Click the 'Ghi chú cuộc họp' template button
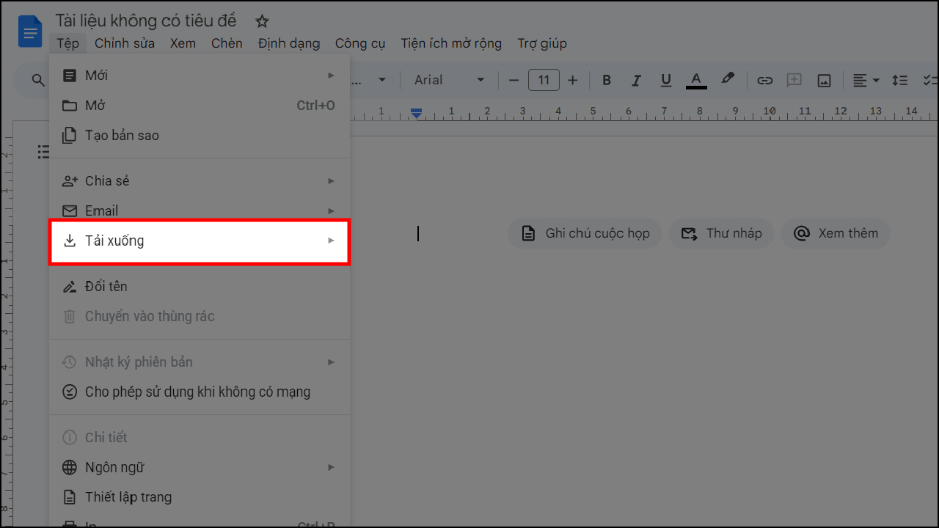This screenshot has width=939, height=528. click(x=585, y=233)
